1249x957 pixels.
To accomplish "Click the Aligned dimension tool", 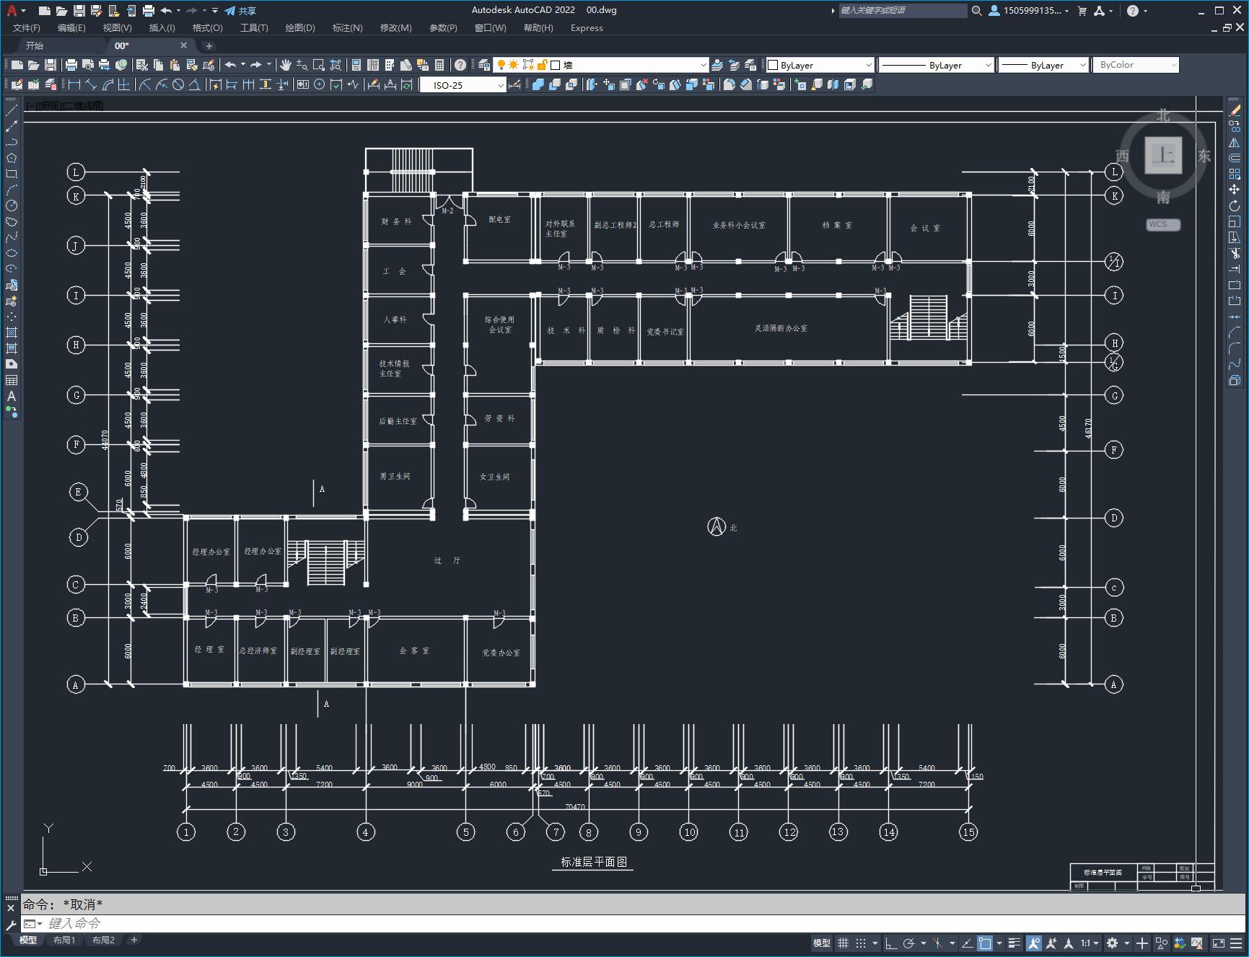I will coord(90,84).
